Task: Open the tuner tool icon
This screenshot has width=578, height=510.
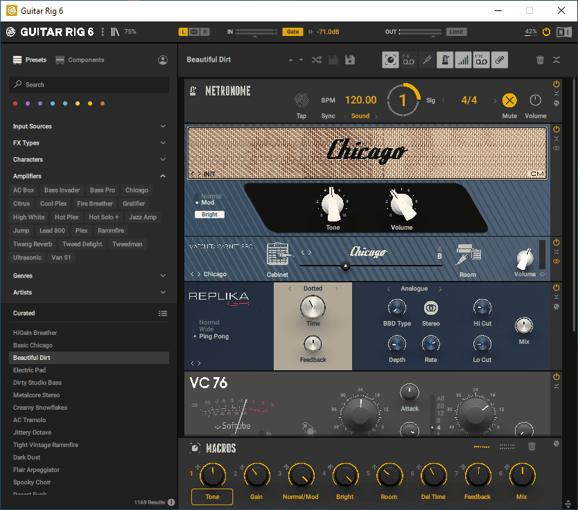Action: (x=427, y=60)
